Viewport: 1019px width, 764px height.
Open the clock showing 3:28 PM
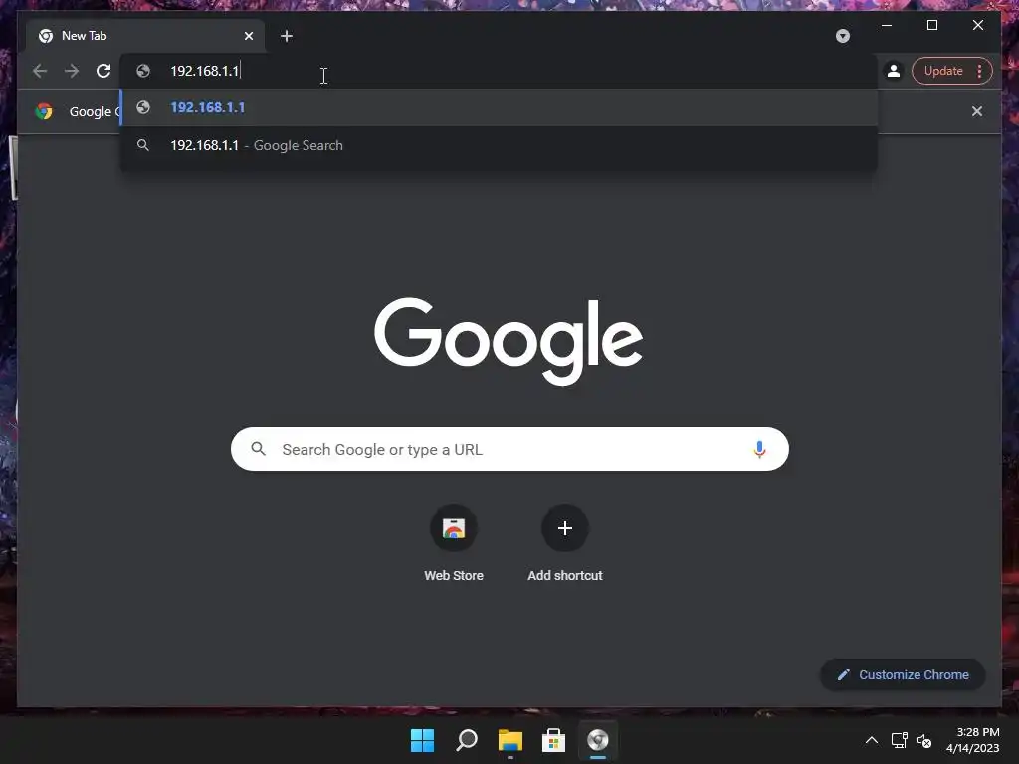coord(973,740)
